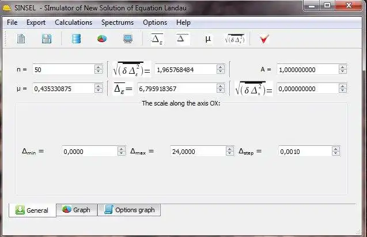Select the mean delta epsilon toolbar icon

[x=157, y=39]
